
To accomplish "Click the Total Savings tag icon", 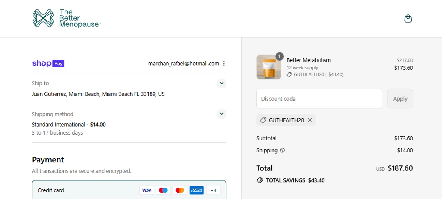I will pos(260,180).
